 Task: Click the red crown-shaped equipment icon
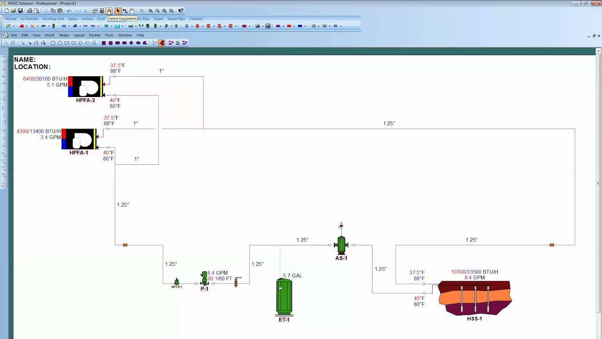pyautogui.click(x=244, y=26)
